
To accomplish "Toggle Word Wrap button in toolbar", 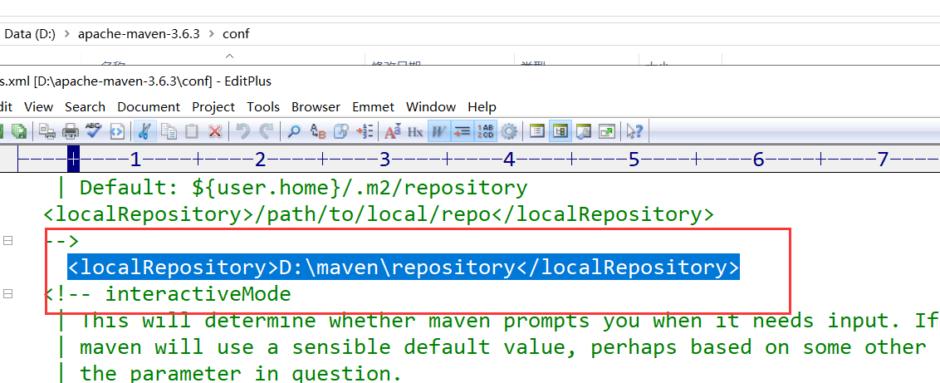I will pyautogui.click(x=439, y=131).
